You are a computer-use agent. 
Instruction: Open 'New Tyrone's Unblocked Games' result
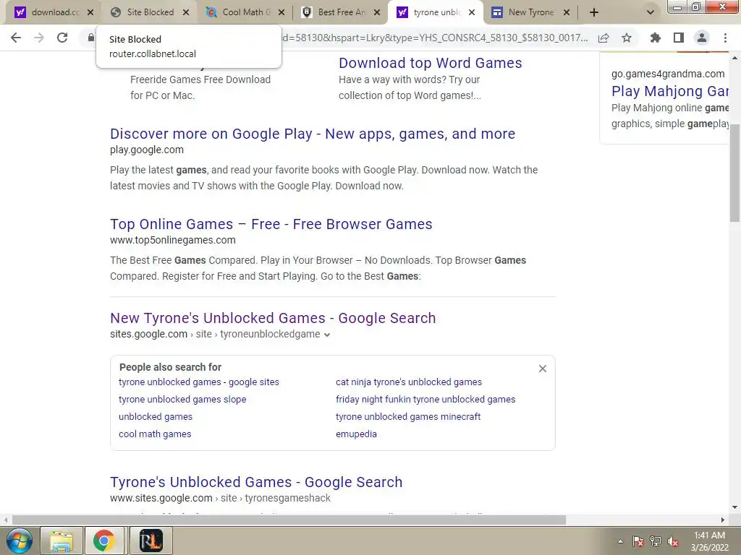click(x=273, y=318)
